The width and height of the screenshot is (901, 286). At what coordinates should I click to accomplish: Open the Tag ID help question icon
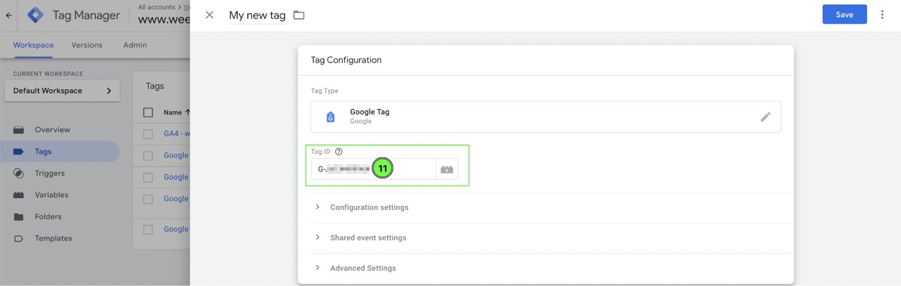pyautogui.click(x=339, y=152)
